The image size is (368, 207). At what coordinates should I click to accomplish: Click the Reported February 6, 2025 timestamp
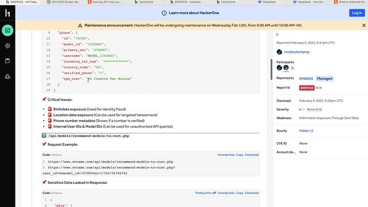tap(305, 43)
